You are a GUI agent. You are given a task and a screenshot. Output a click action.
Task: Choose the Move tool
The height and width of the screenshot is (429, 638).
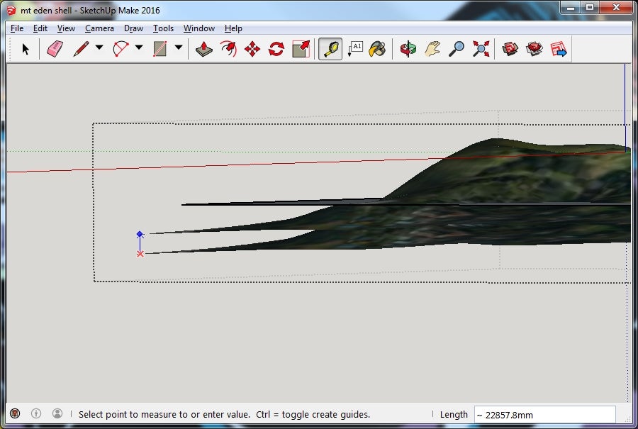coord(252,49)
